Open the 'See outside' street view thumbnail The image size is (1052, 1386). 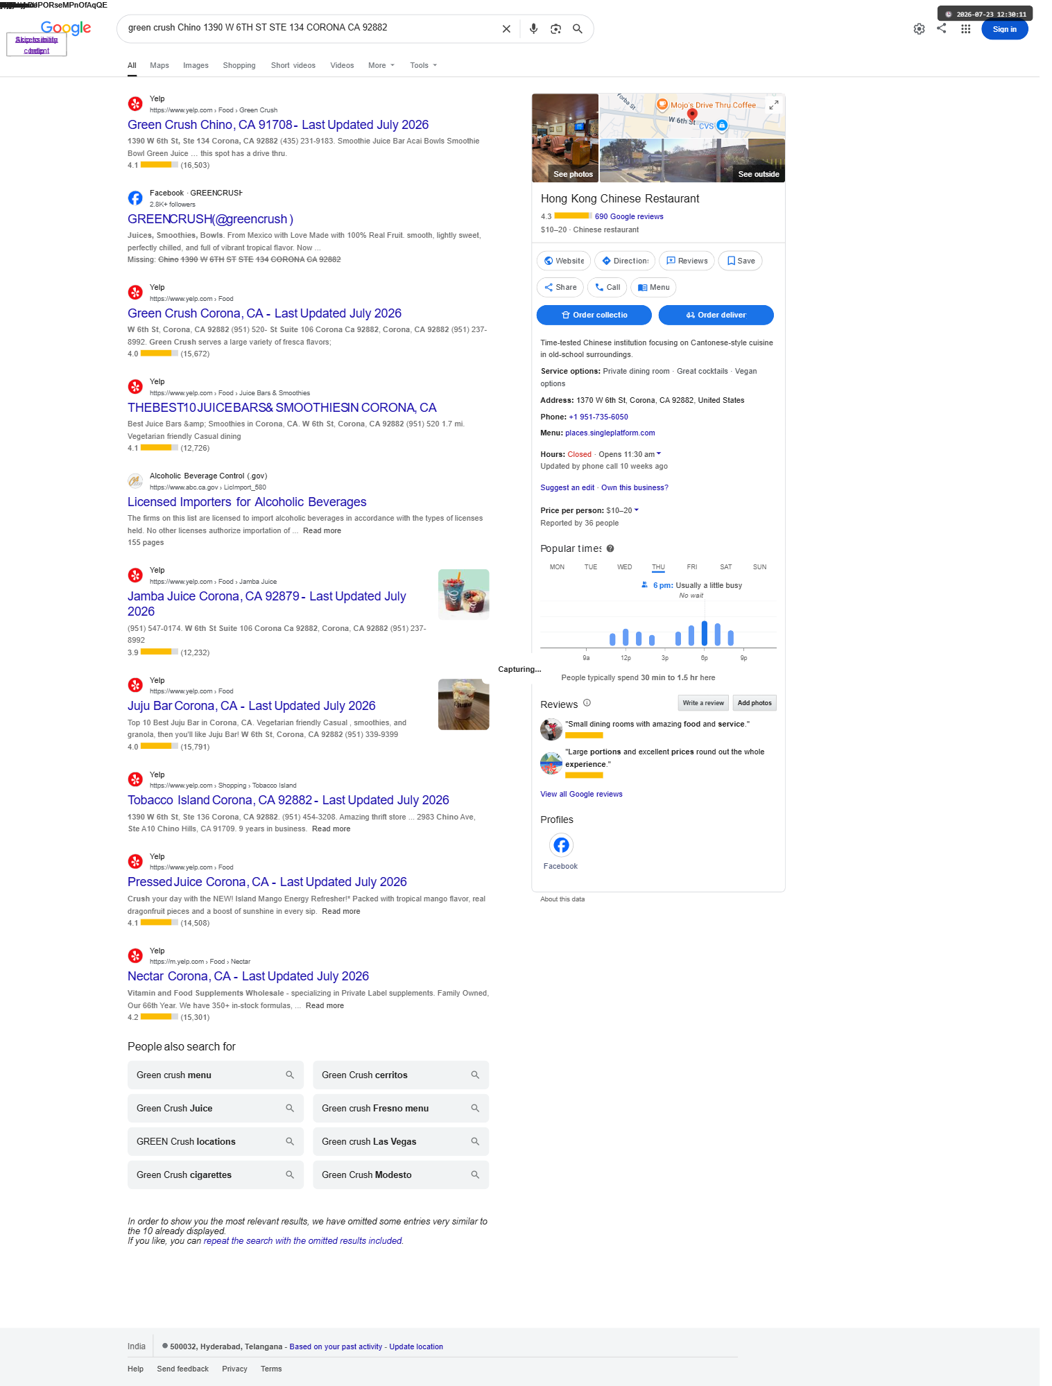point(692,160)
